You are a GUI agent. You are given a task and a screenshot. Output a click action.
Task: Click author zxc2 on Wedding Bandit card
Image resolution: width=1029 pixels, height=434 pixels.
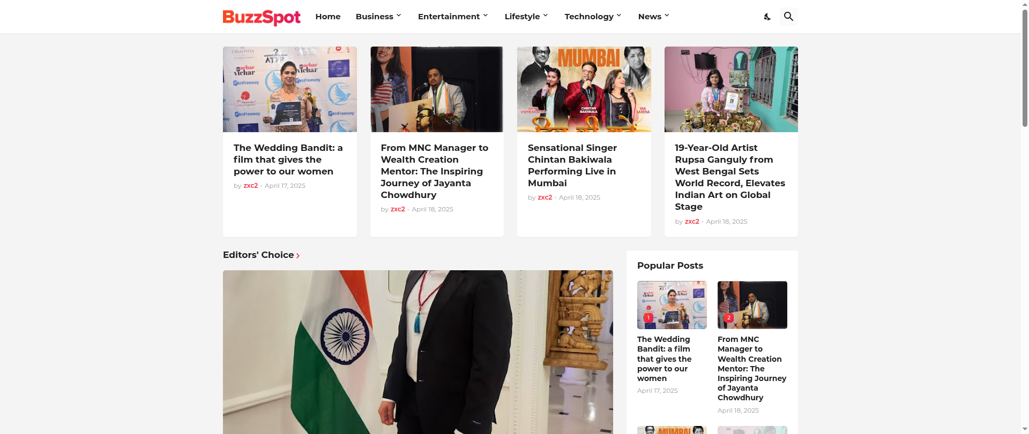tap(251, 186)
